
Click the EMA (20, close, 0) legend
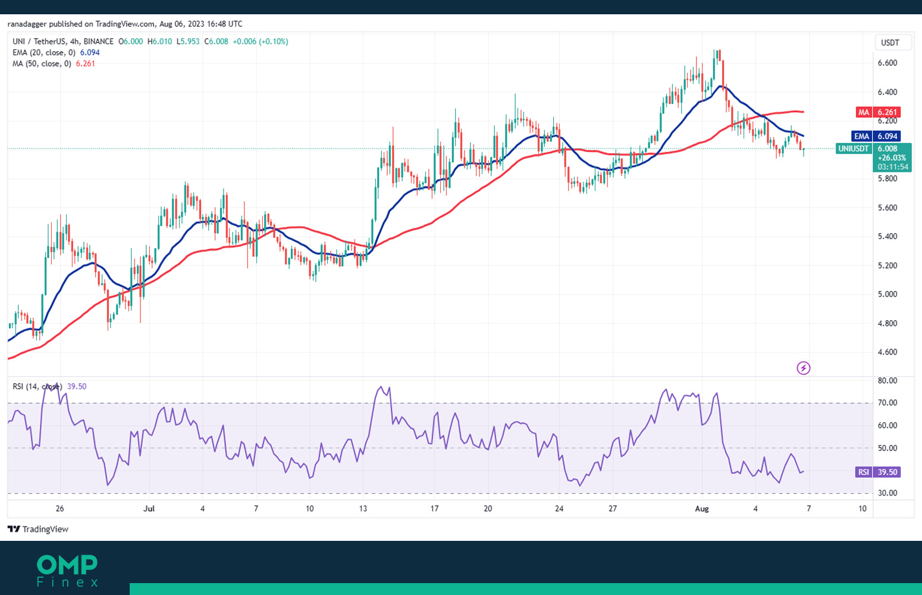[x=45, y=52]
